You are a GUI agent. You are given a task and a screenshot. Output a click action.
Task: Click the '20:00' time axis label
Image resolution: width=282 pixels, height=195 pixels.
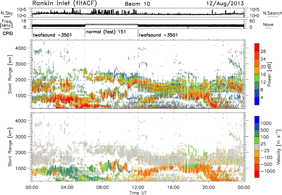[208, 188]
